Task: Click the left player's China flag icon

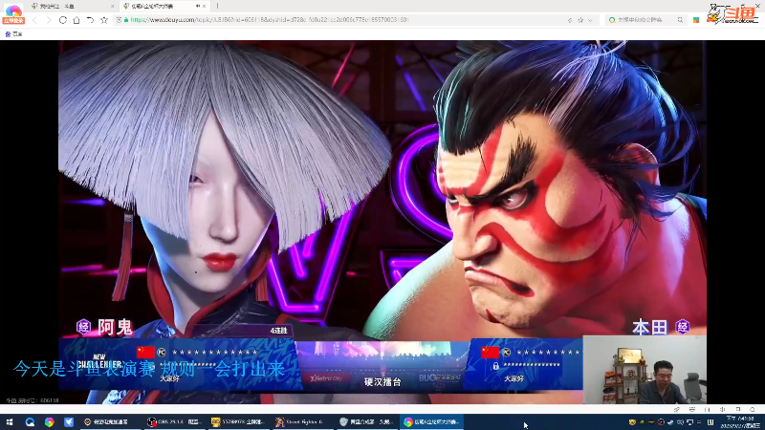Action: point(146,352)
